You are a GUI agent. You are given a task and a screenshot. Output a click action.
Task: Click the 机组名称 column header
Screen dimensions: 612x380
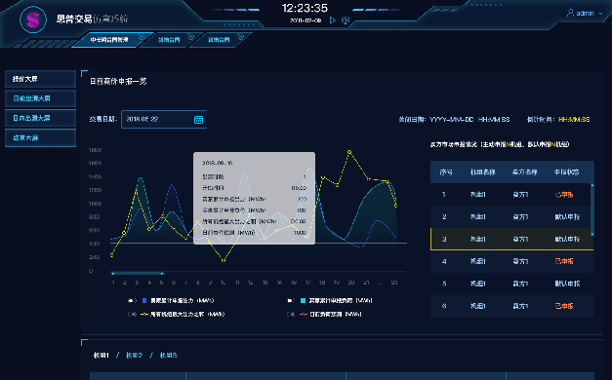[x=483, y=171]
